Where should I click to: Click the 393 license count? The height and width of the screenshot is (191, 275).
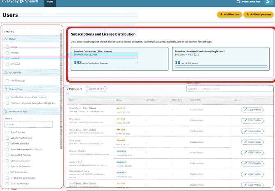point(78,63)
